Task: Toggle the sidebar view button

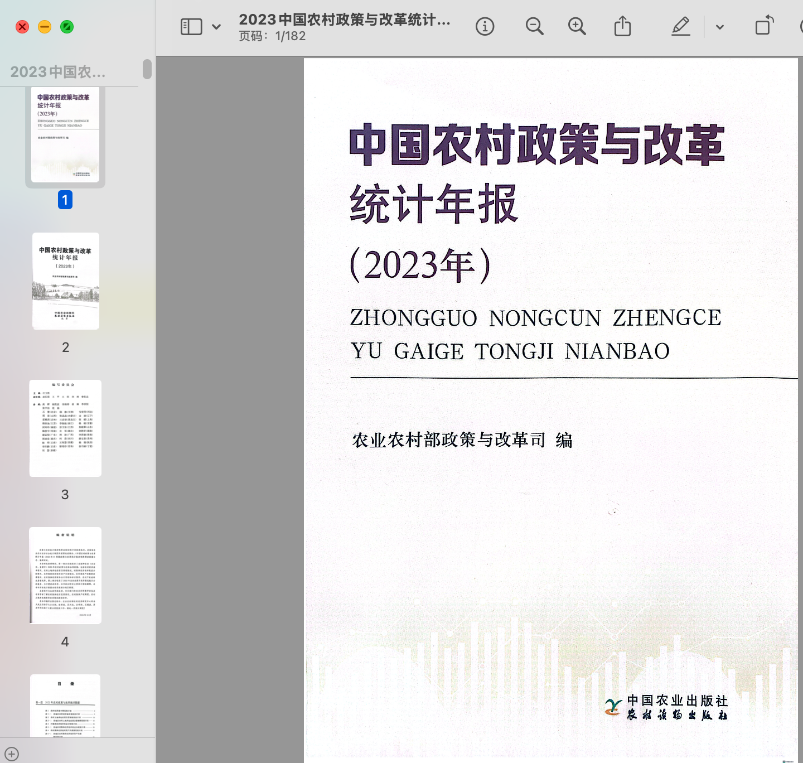Action: pyautogui.click(x=191, y=26)
